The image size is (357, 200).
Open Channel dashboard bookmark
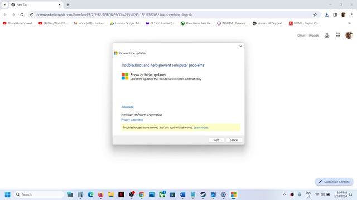click(x=18, y=23)
